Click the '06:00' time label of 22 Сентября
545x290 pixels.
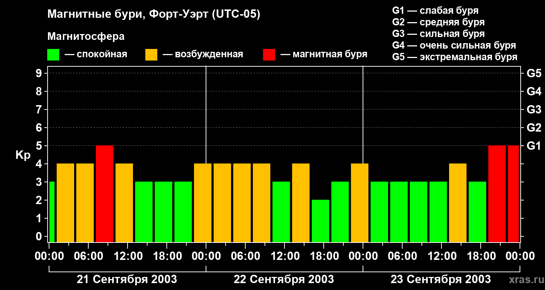tap(245, 257)
